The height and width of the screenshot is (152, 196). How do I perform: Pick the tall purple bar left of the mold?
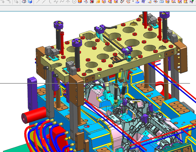(32, 94)
